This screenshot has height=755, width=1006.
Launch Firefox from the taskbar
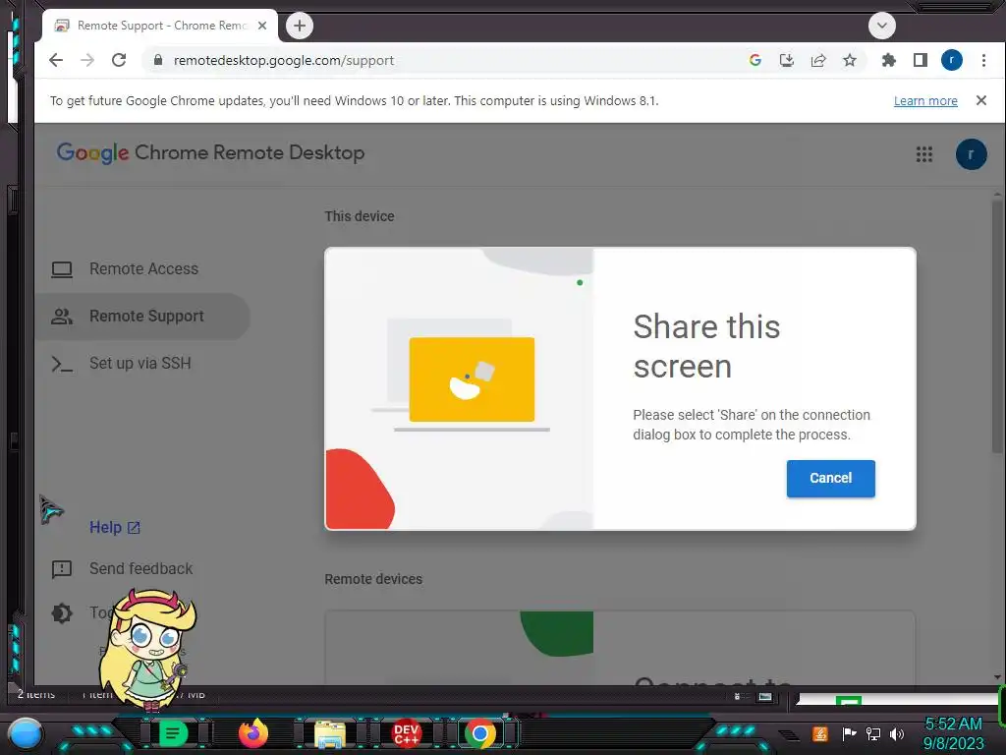252,733
